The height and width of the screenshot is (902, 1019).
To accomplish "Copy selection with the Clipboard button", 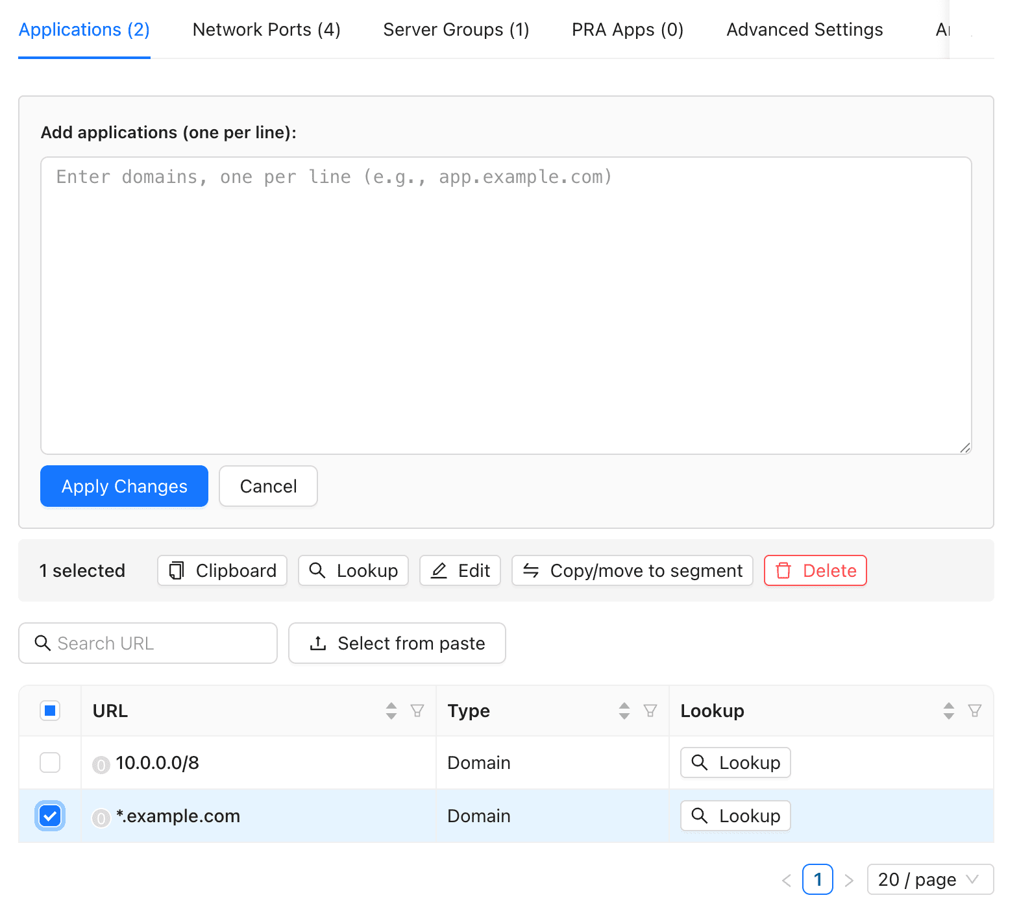I will [x=222, y=570].
